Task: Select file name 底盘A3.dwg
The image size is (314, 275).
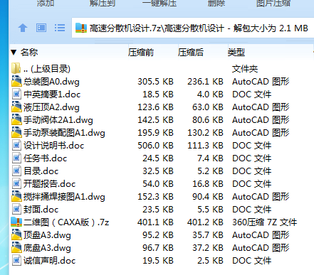Action: (x=47, y=248)
